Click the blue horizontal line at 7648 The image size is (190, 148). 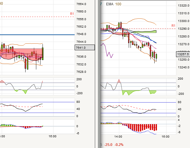point(37,35)
